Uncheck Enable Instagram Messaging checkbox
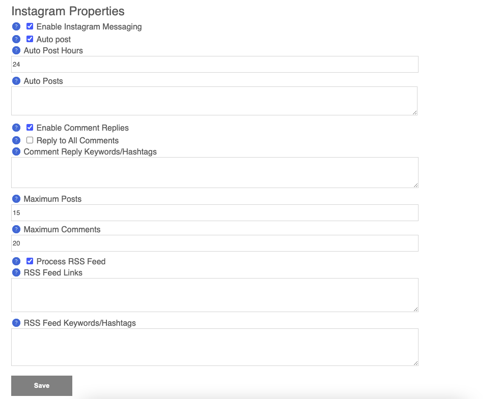The width and height of the screenshot is (500, 399). tap(30, 26)
